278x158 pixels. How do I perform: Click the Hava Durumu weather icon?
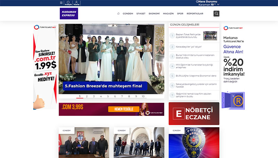click(197, 1)
